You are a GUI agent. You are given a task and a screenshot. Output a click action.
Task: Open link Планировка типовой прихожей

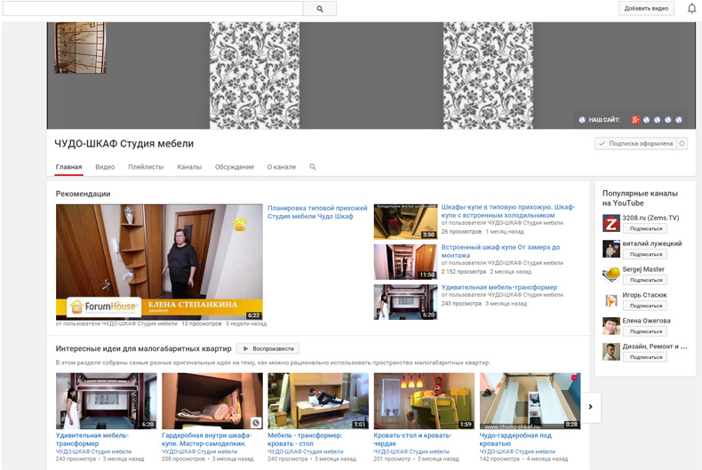click(x=317, y=212)
